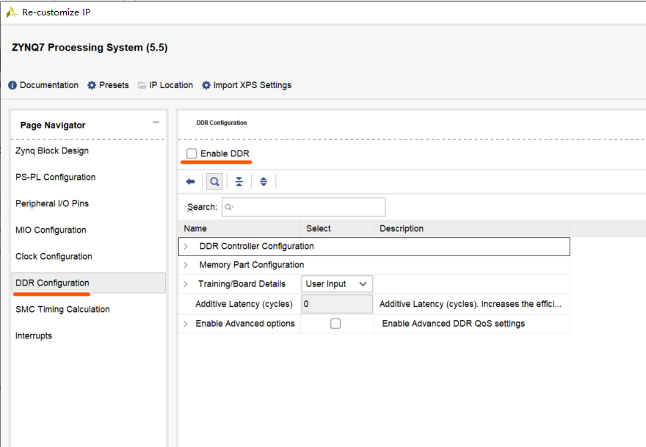Click the Additive Latency value field
Screen dimensions: 646x447
[337, 304]
